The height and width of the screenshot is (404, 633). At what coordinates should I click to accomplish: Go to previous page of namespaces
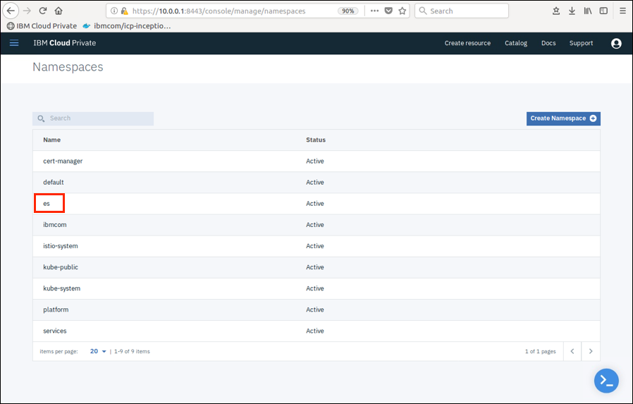tap(572, 351)
